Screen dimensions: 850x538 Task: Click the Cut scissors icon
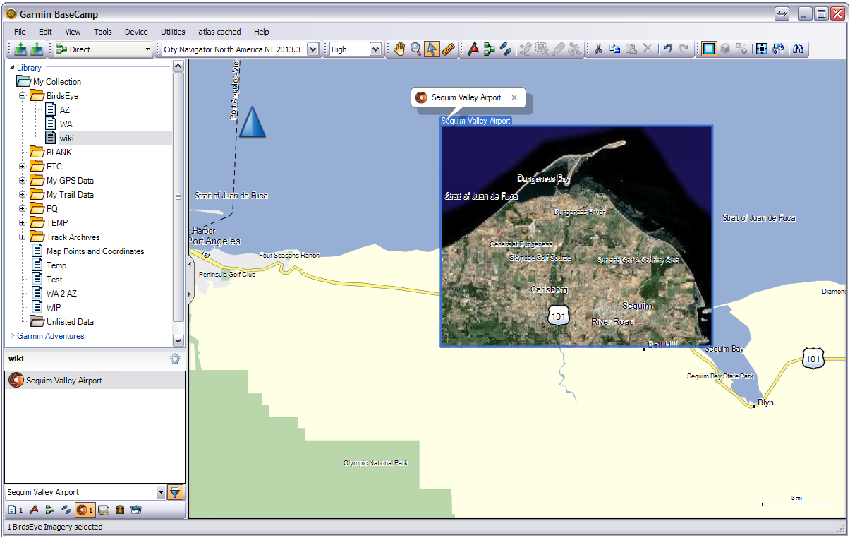(598, 49)
